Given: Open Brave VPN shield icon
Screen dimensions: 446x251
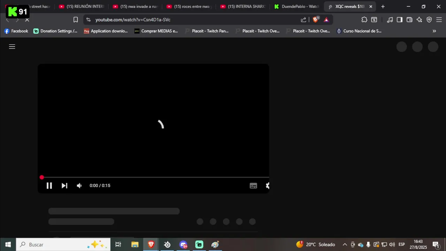Looking at the screenshot, I should (429, 20).
